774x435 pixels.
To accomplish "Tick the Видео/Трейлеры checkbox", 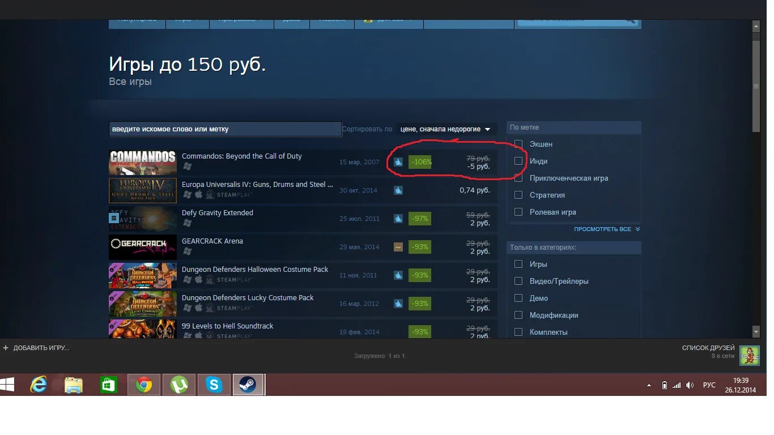I will click(518, 281).
